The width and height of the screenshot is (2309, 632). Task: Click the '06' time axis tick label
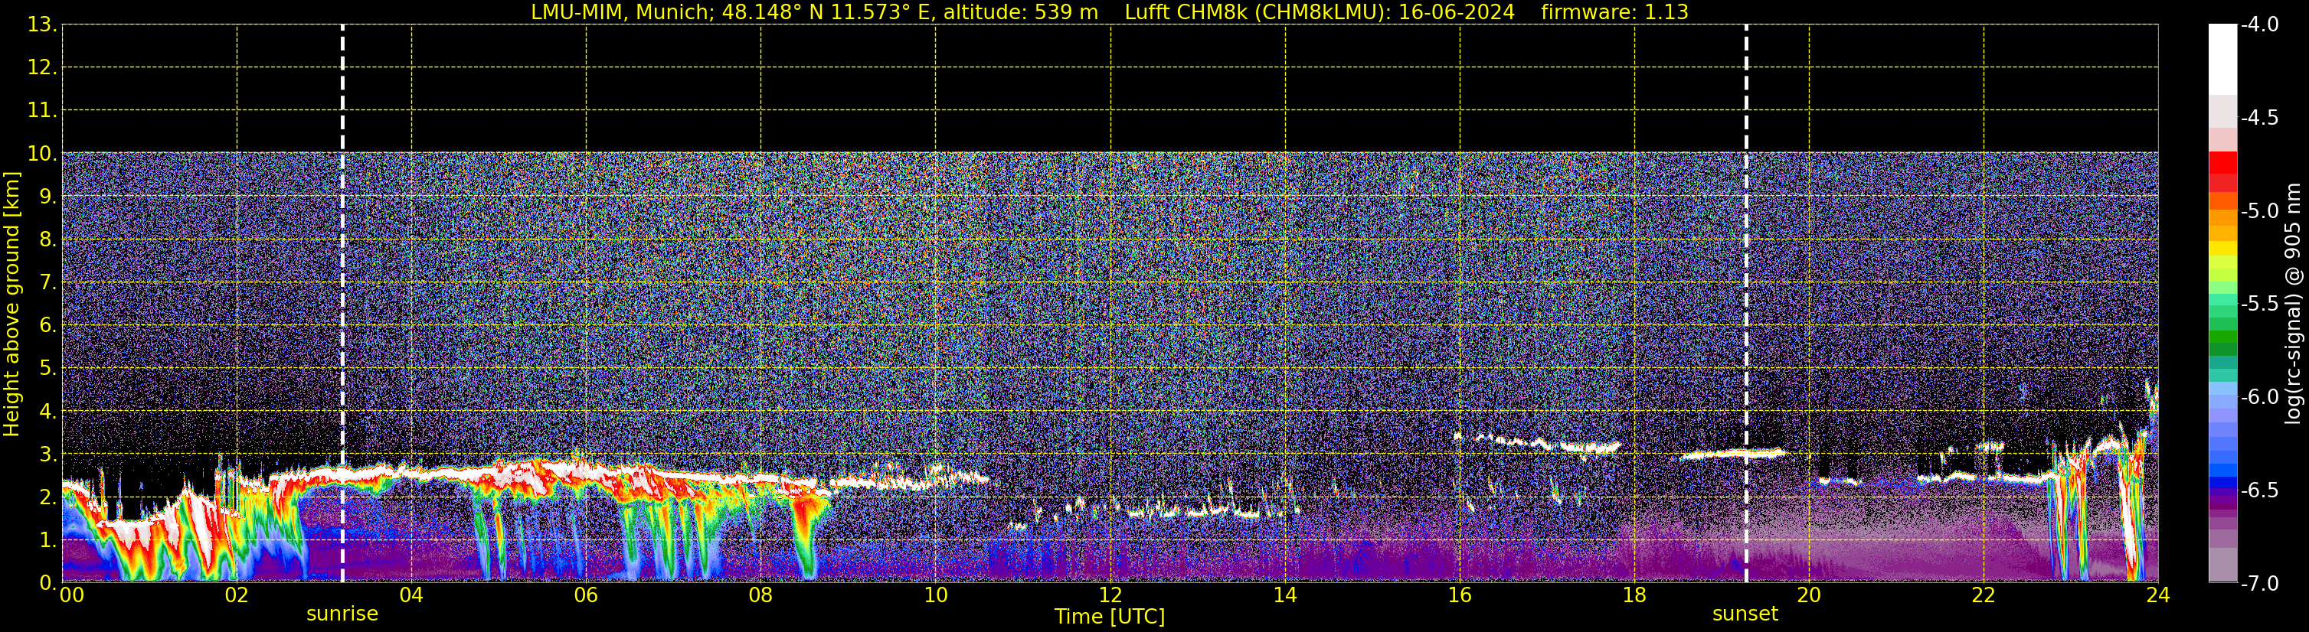[586, 595]
